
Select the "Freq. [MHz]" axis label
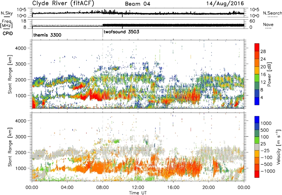7,24
